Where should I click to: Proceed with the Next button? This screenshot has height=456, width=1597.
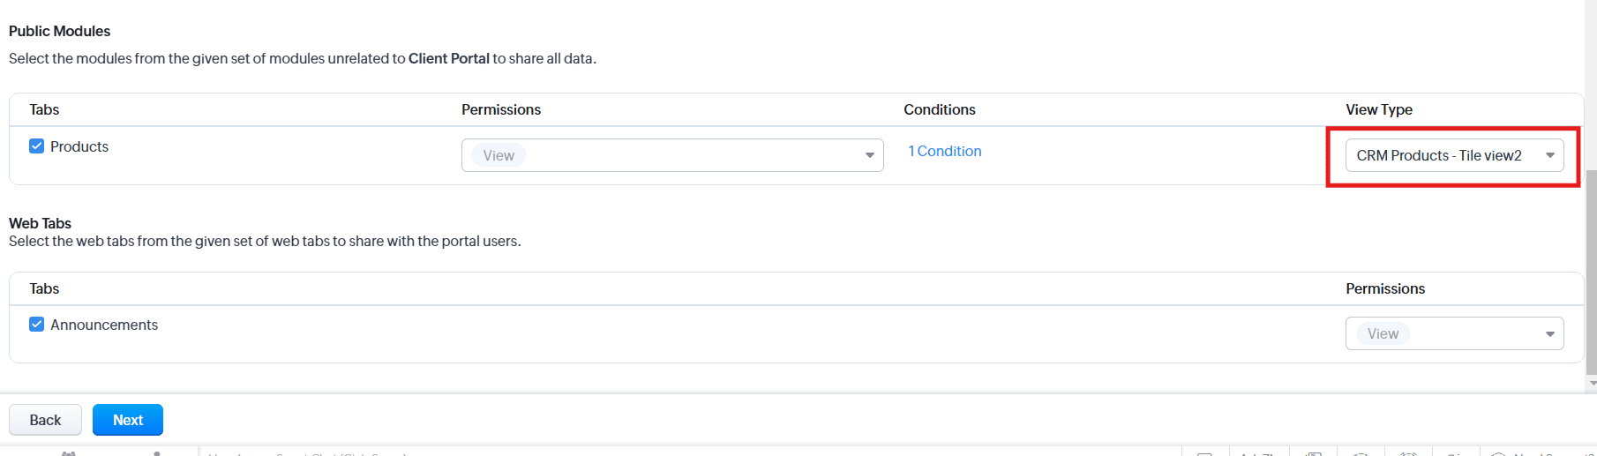(128, 420)
